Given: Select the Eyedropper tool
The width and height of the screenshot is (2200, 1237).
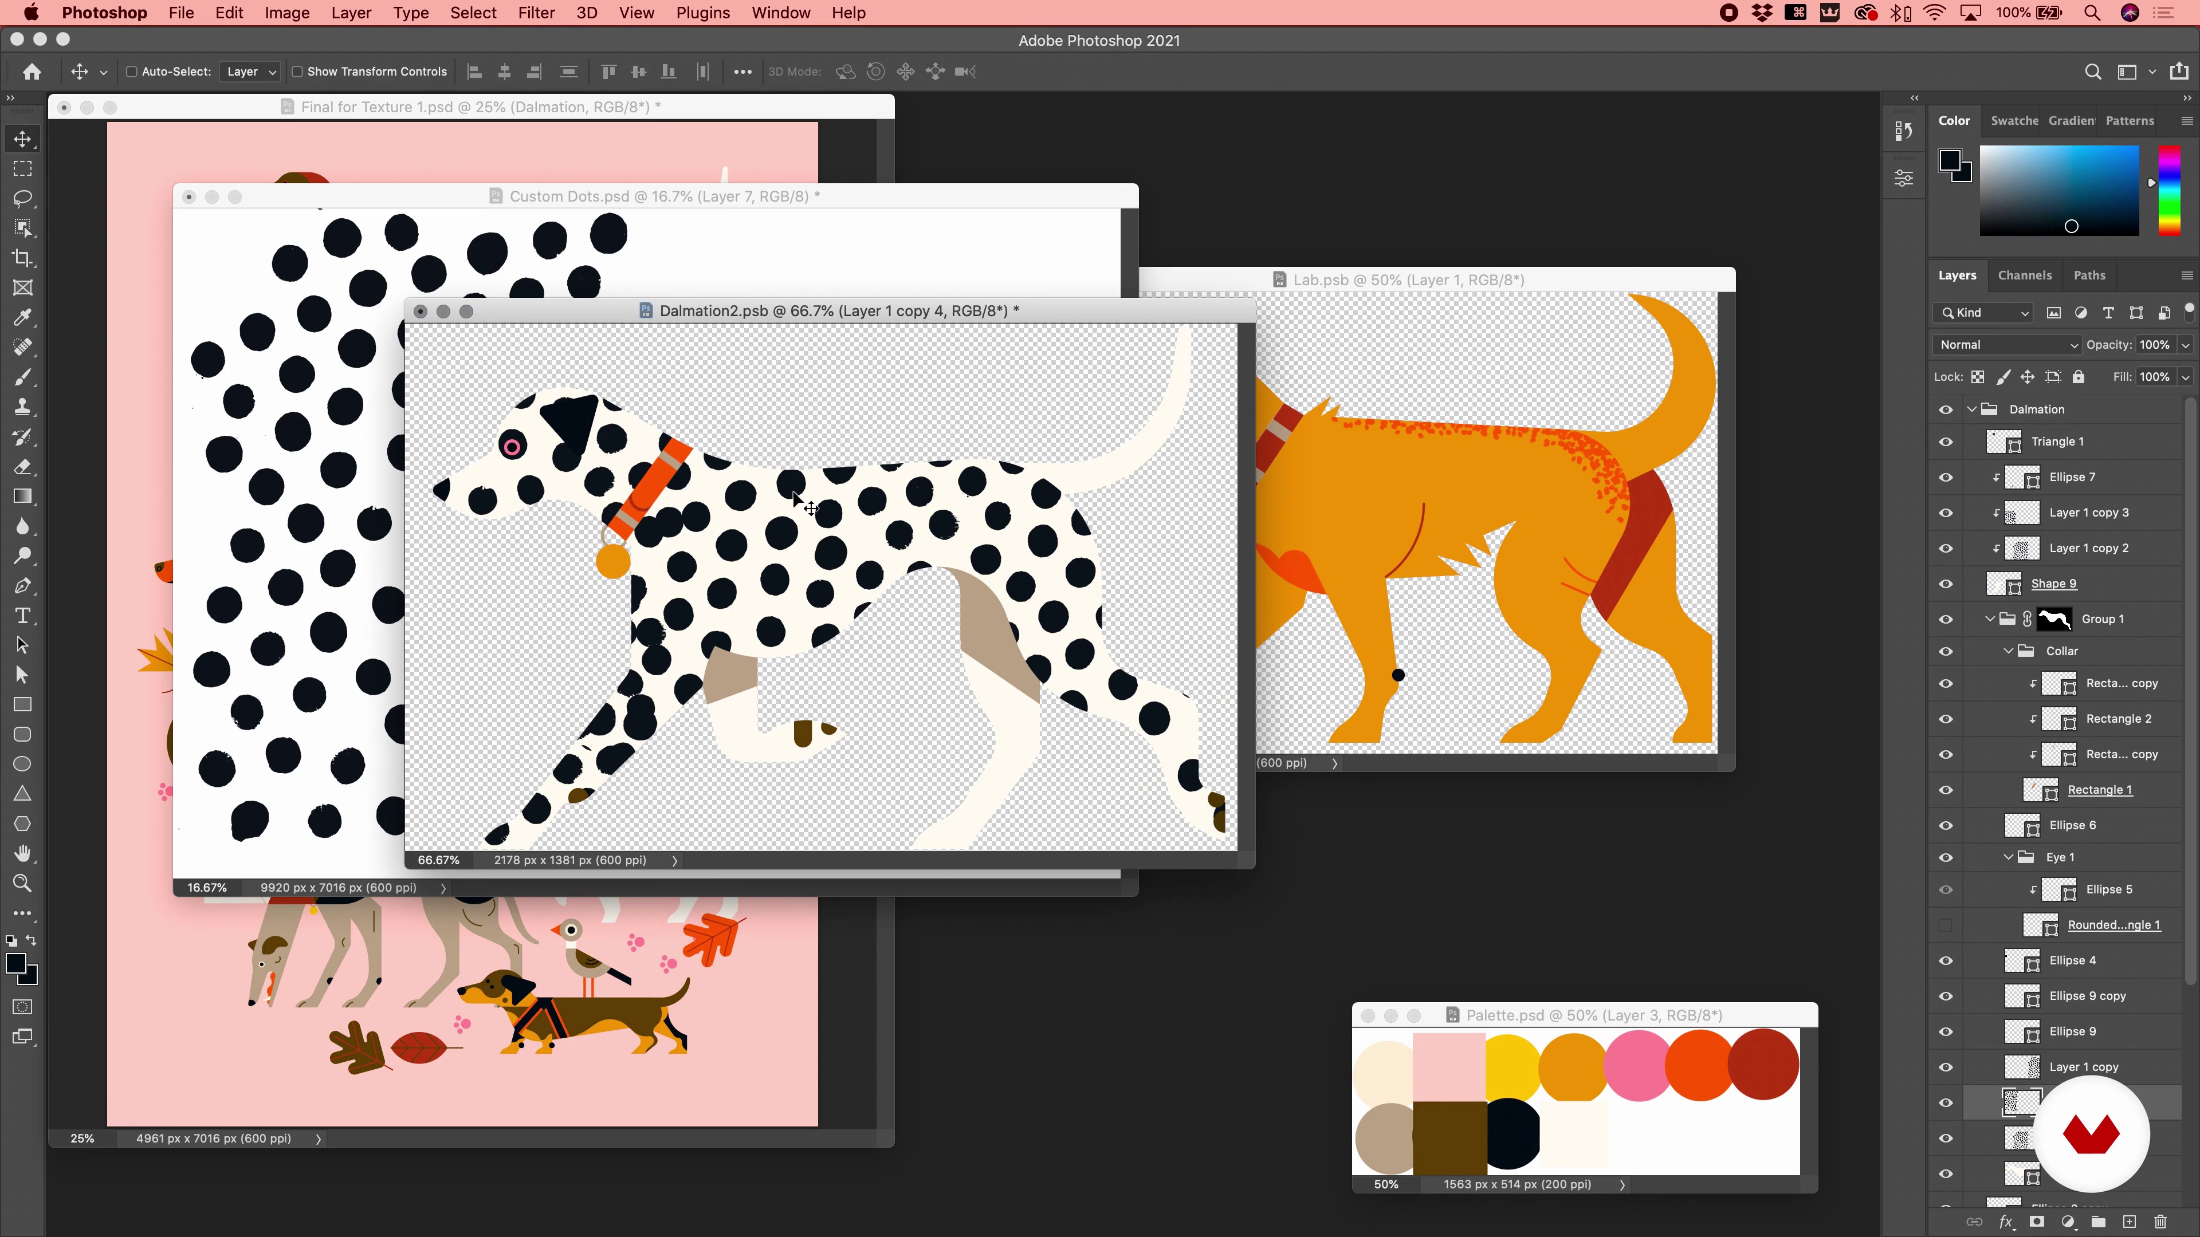Looking at the screenshot, I should pos(23,318).
